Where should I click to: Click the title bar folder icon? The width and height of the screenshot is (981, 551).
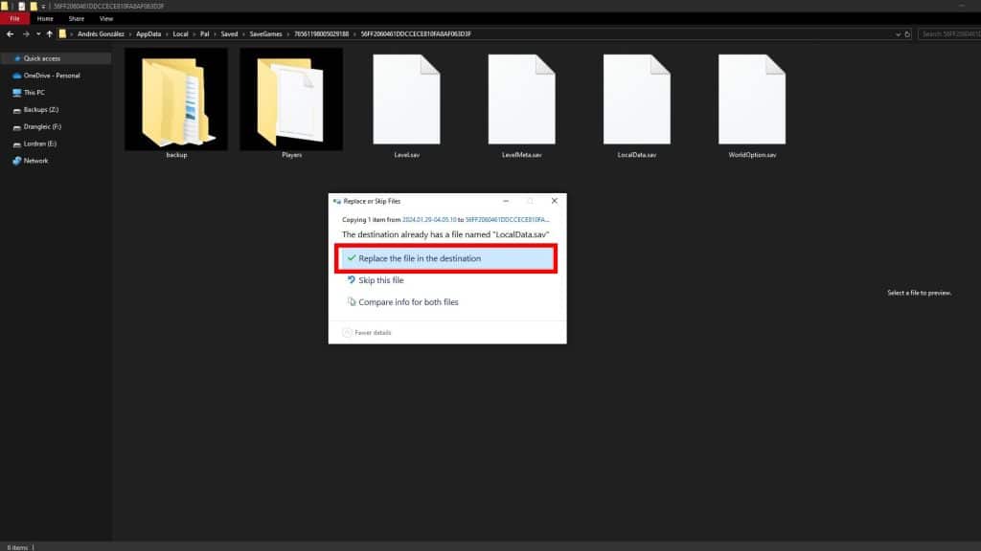coord(5,6)
